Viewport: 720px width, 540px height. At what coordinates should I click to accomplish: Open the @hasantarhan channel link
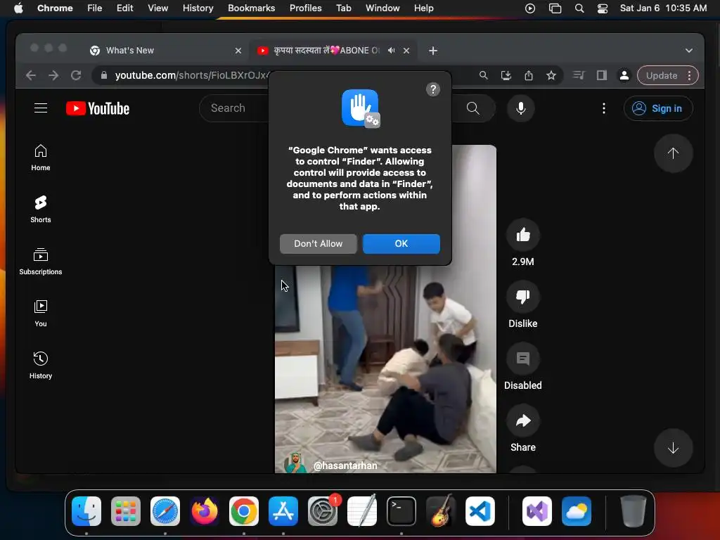pyautogui.click(x=345, y=465)
